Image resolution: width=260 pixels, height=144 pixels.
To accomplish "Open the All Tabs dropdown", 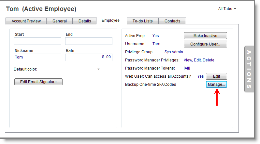I will [227, 9].
